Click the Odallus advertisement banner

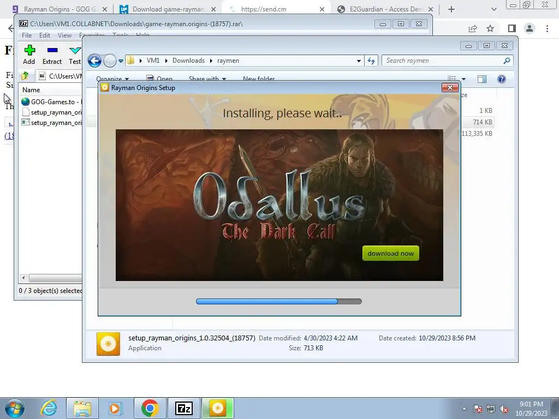click(279, 205)
